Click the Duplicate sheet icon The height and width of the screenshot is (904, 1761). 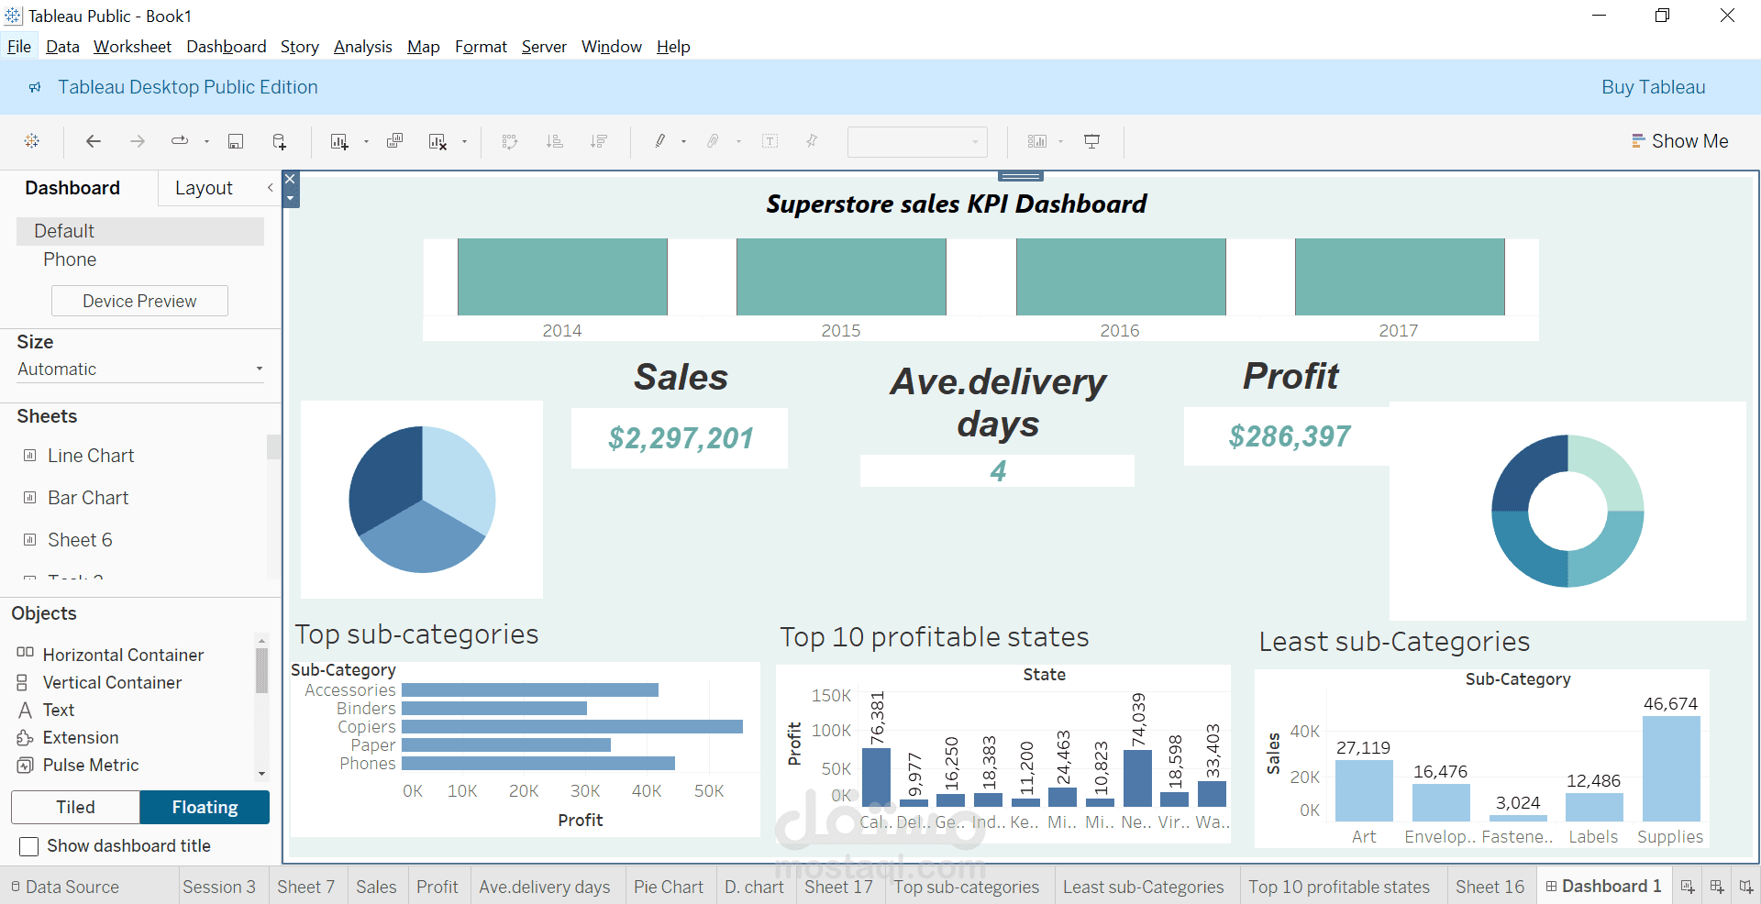[x=395, y=141]
